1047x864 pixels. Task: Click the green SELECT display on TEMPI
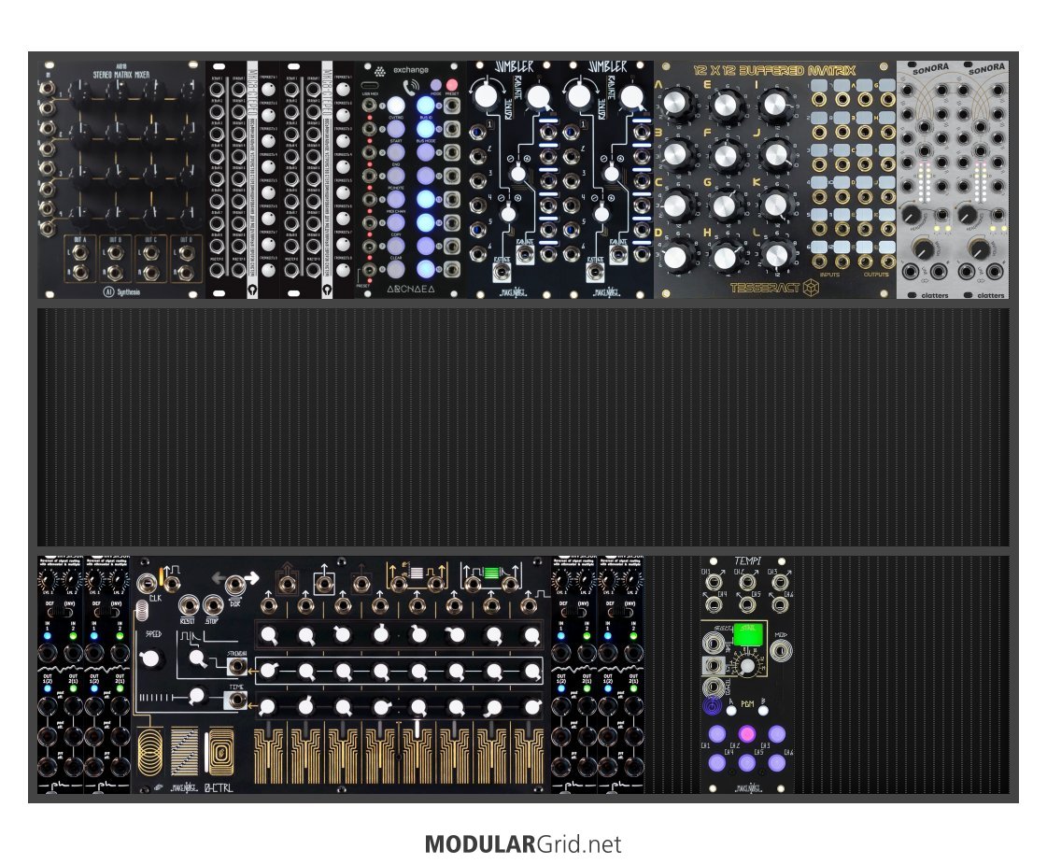pos(748,634)
